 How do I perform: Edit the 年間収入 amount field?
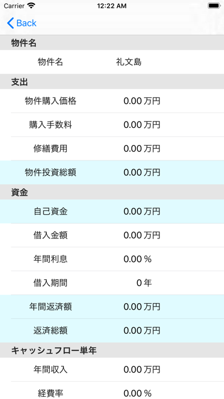coord(142,370)
